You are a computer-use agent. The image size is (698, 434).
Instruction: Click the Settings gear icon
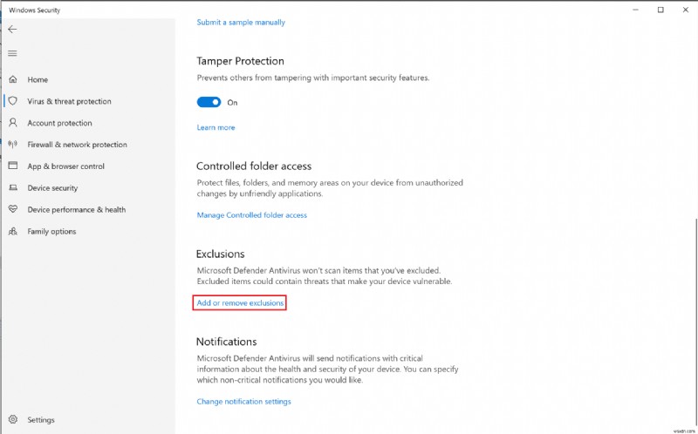(12, 420)
